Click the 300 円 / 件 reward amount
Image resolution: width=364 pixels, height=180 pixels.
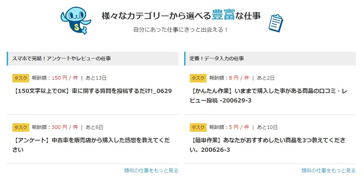click(x=65, y=127)
